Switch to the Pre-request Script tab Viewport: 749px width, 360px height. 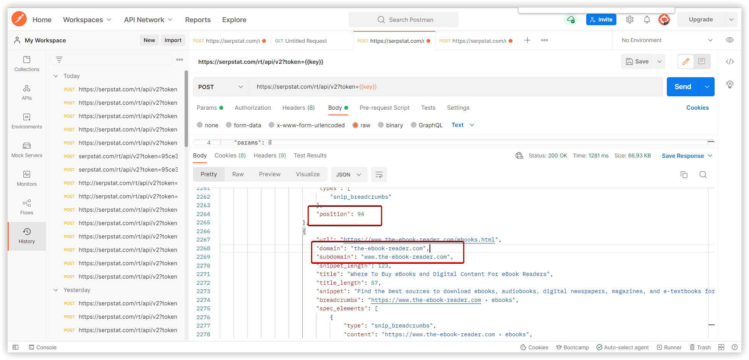point(384,108)
